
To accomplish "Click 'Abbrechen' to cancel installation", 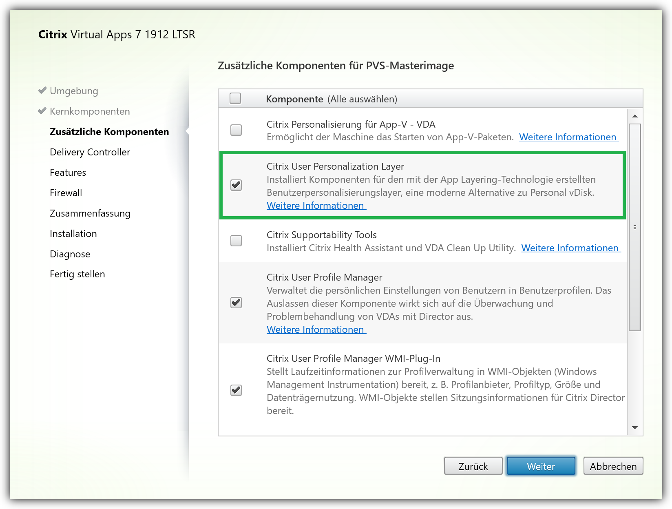I will [613, 466].
